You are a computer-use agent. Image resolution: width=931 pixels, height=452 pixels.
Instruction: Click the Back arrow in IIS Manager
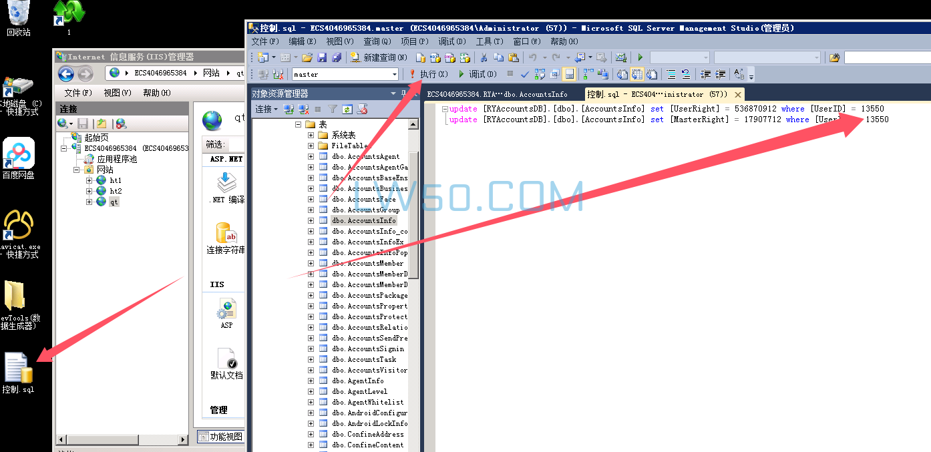pos(66,73)
